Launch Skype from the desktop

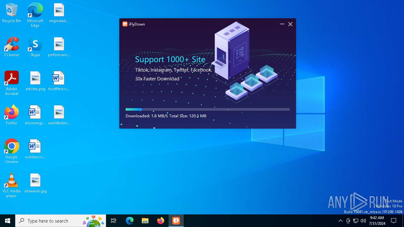[x=35, y=47]
